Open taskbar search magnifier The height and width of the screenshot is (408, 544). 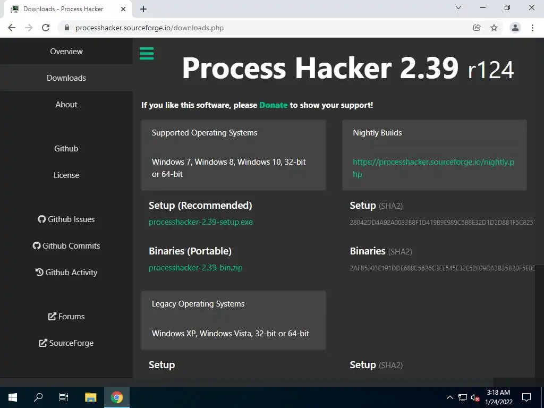click(38, 397)
